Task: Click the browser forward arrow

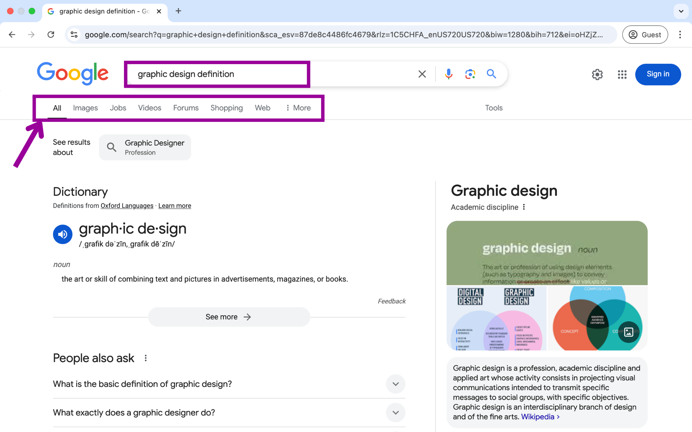Action: coord(31,34)
